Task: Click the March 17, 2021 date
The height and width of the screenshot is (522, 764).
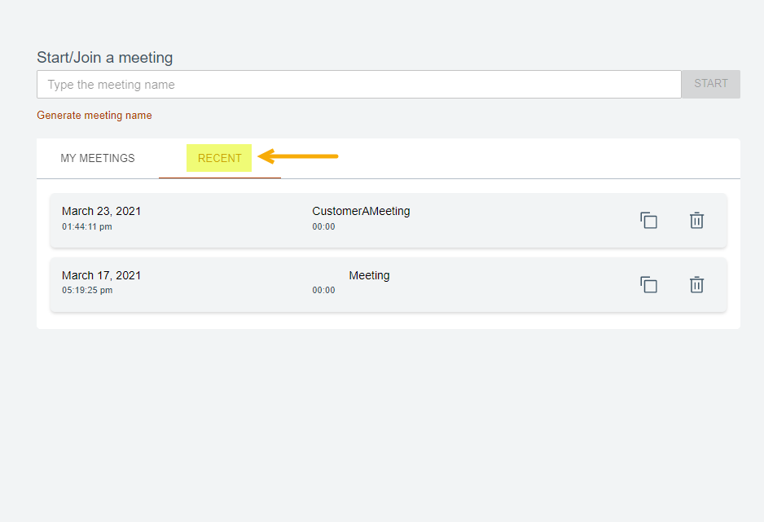Action: tap(101, 275)
